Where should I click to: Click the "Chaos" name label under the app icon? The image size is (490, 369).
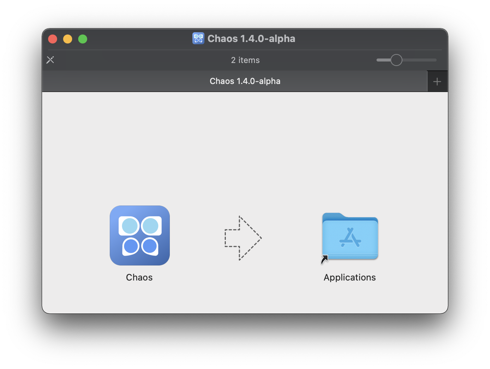click(x=139, y=277)
